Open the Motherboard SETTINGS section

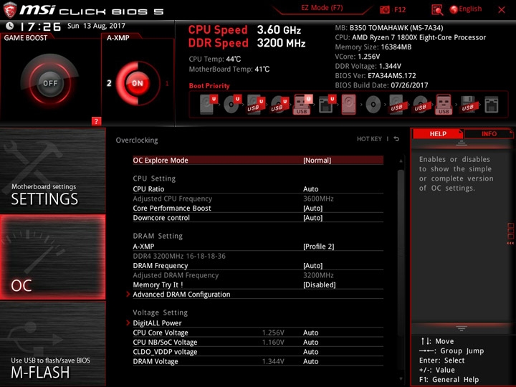coord(52,171)
